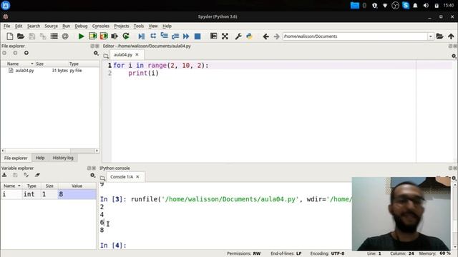Image resolution: width=458 pixels, height=257 pixels.
Task: Create a new file with the toolbar icon
Action: pyautogui.click(x=9, y=36)
